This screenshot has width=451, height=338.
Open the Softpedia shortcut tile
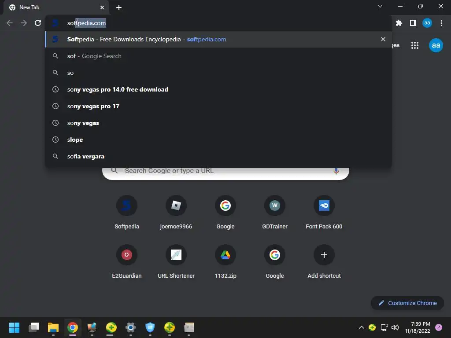point(127,212)
